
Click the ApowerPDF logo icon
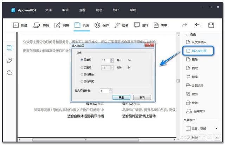[13, 10]
